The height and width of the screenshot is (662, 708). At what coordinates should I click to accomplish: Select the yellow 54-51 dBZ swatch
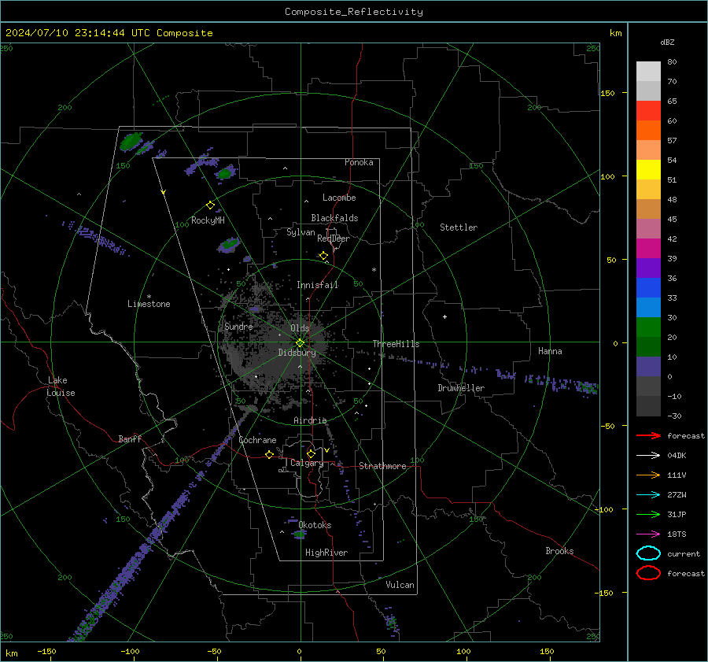coord(648,170)
